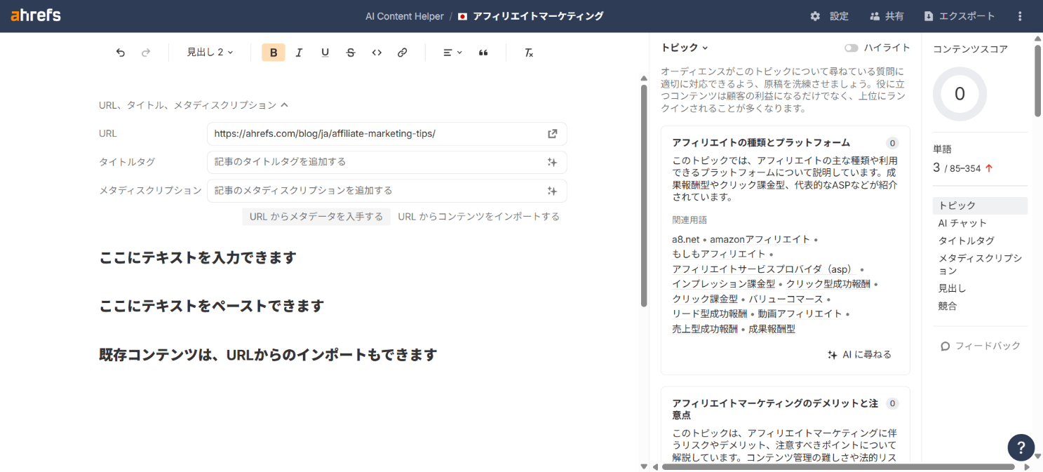Open 競合 section in the sidebar
The image size is (1043, 472).
[948, 306]
